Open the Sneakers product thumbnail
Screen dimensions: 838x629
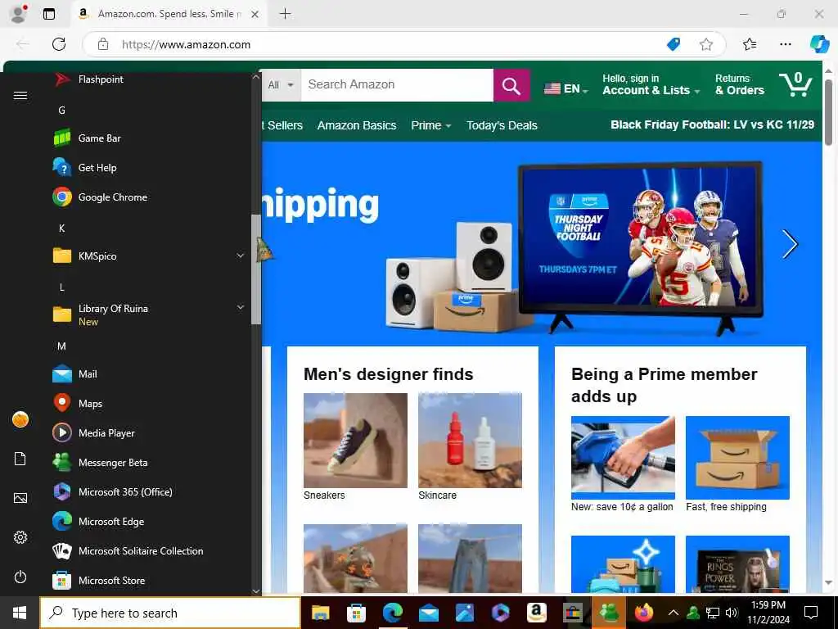[355, 440]
